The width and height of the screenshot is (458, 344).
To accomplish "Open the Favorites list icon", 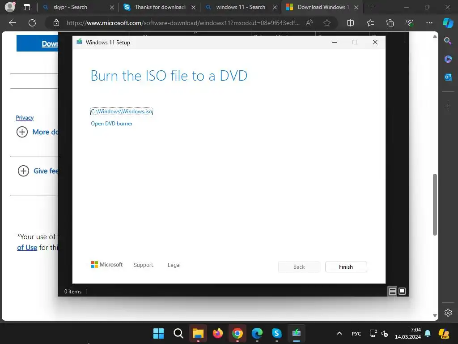I will (370, 23).
